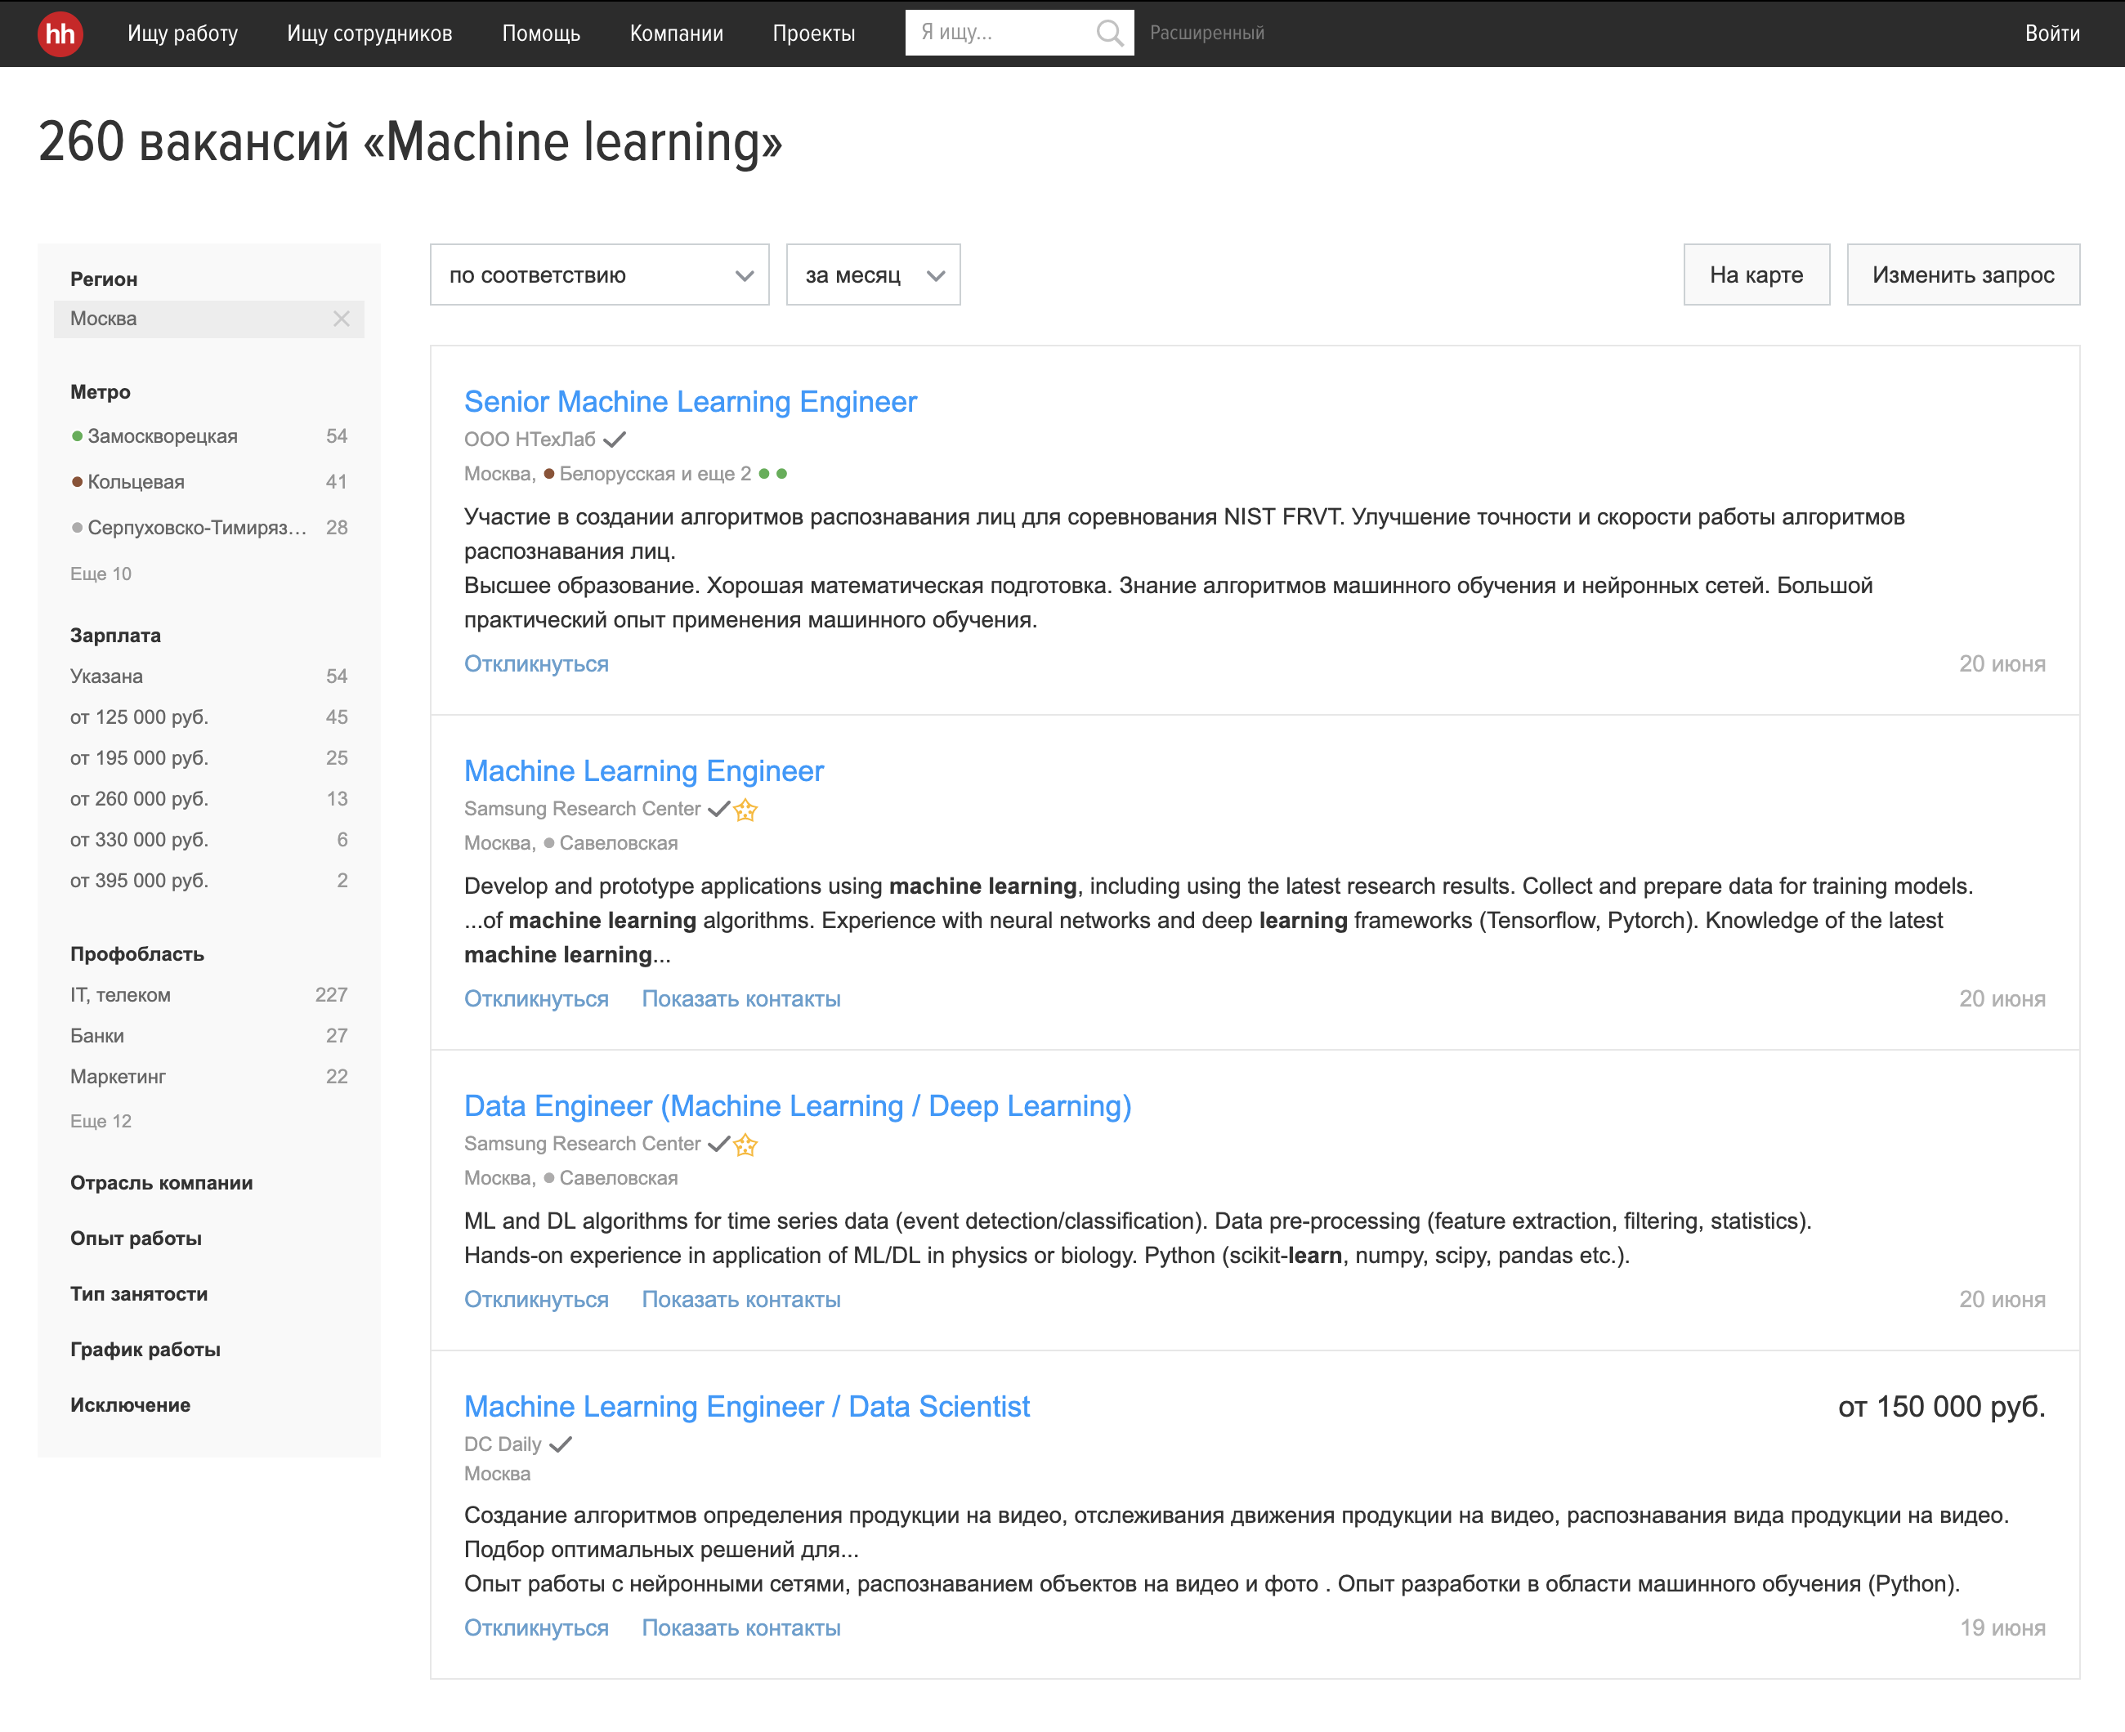The image size is (2125, 1732).
Task: Open Расширенный advanced search
Action: [x=1206, y=33]
